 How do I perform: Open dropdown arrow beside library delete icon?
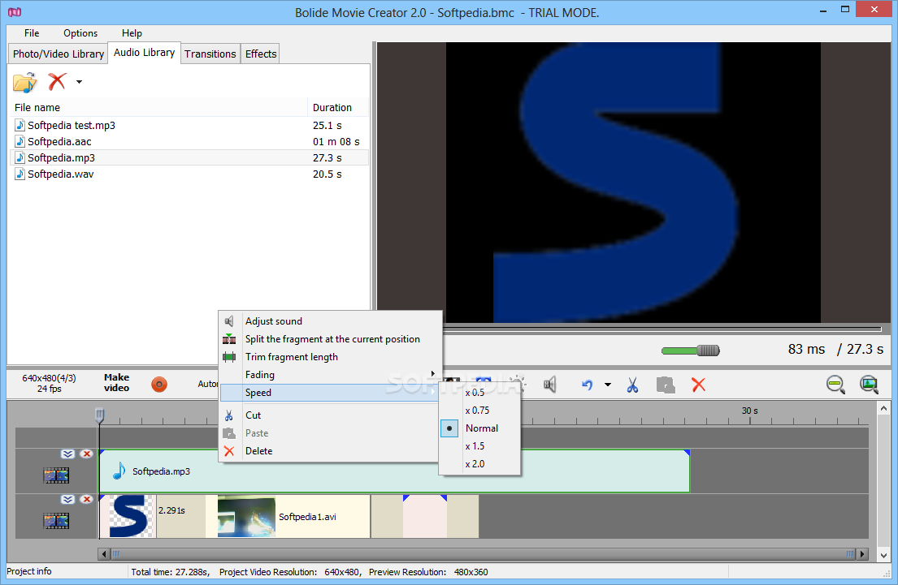click(79, 82)
